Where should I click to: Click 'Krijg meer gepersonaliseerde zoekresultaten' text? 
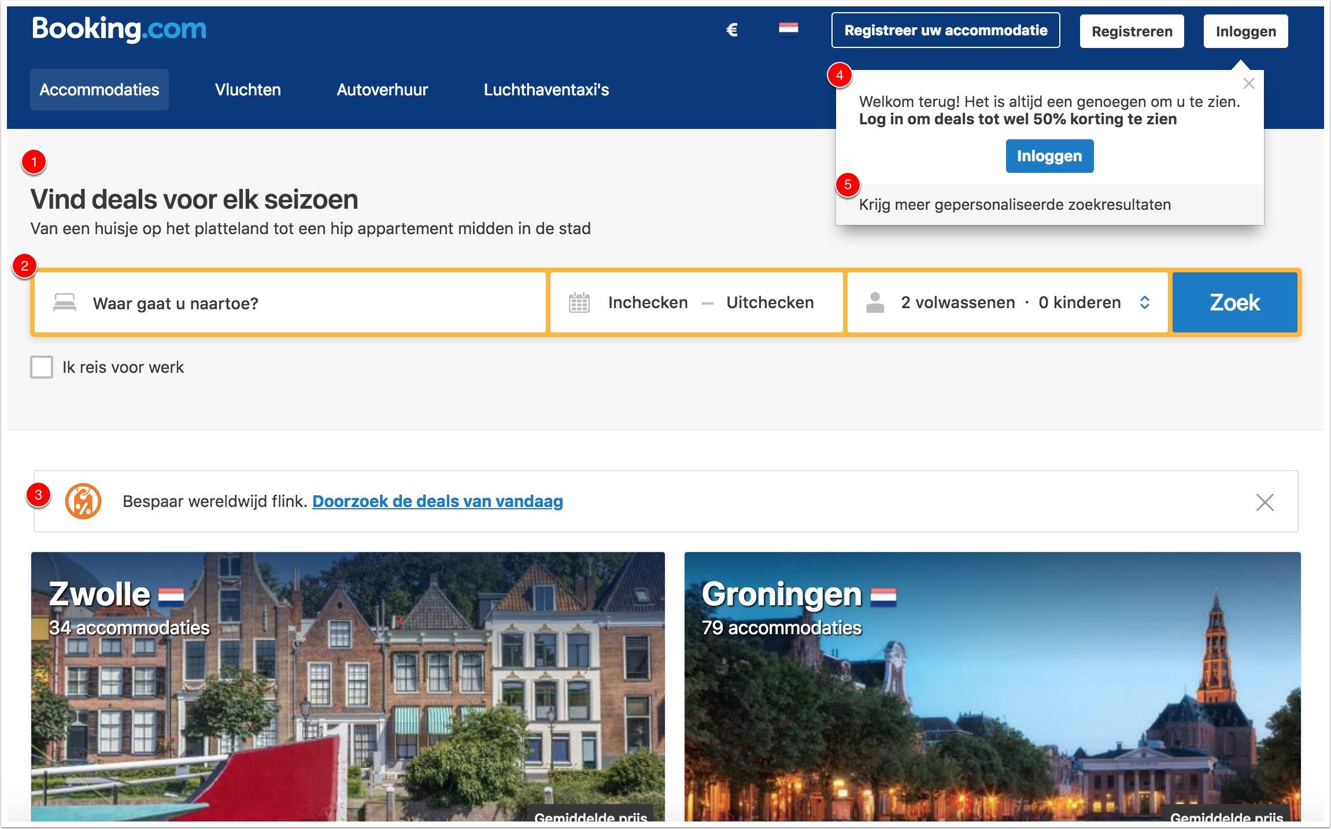click(1015, 205)
